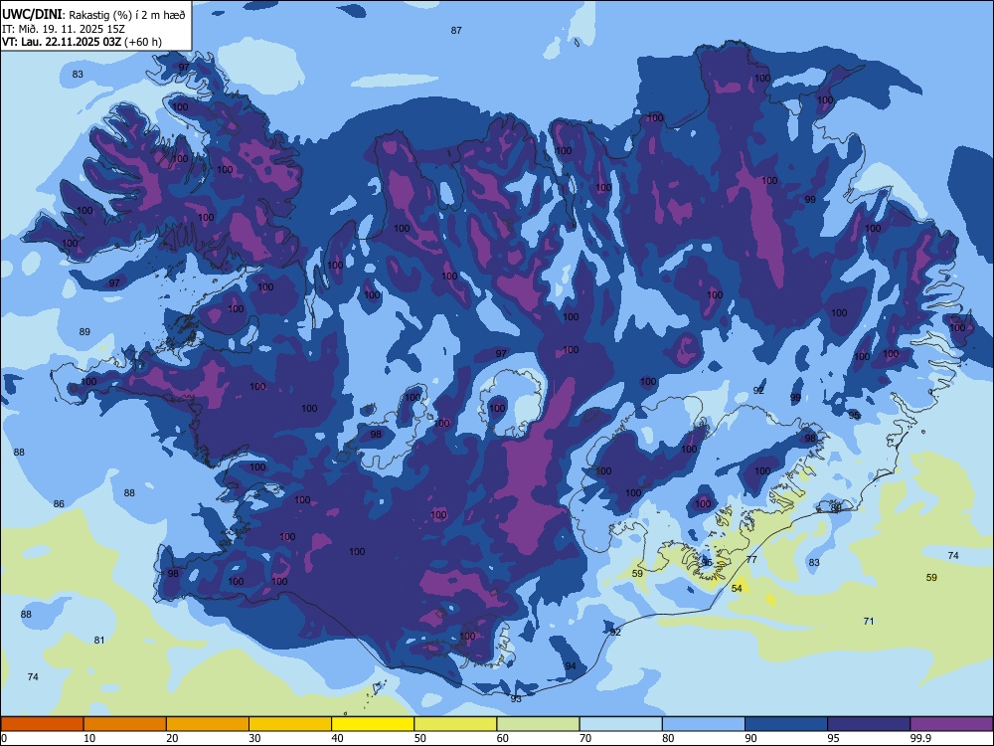This screenshot has width=994, height=746.
Task: Click the map value 93
Action: point(516,698)
